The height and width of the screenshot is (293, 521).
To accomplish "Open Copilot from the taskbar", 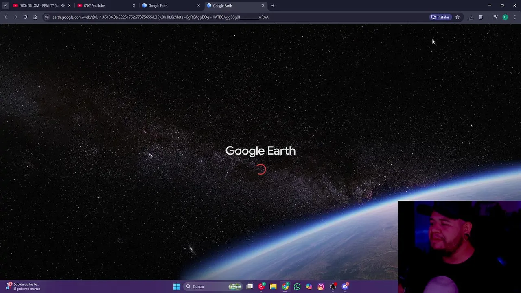I will (309, 286).
